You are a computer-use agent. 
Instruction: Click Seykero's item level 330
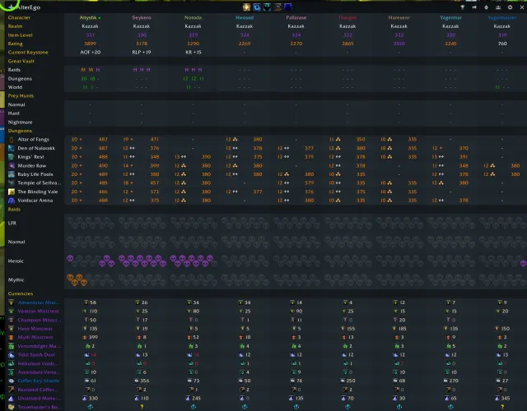coord(142,35)
